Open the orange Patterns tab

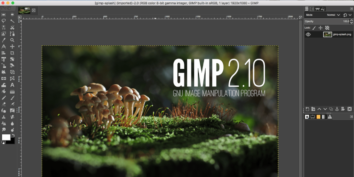point(318,117)
